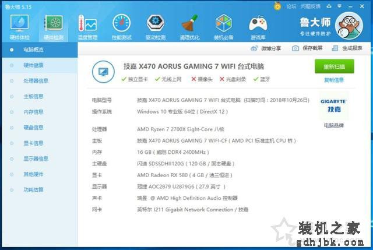The height and width of the screenshot is (250, 373).
Task: Click 生成报表 to generate report
Action: pos(347,48)
